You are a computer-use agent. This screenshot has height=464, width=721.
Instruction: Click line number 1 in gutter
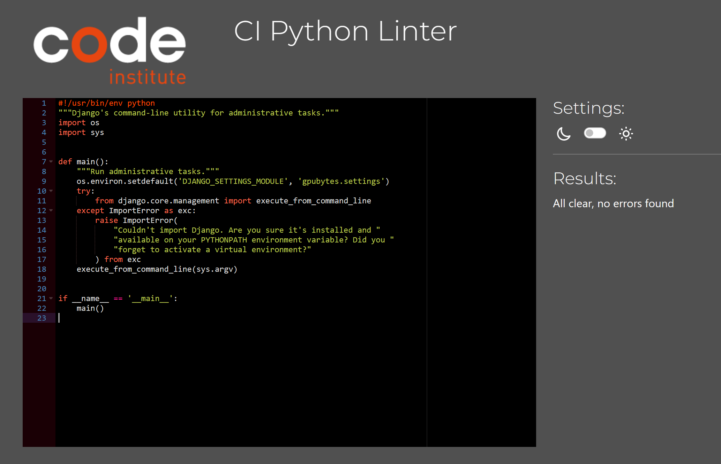pos(44,103)
